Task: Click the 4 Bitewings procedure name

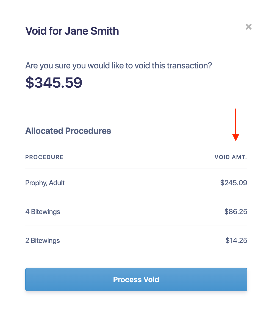Action: [x=43, y=212]
